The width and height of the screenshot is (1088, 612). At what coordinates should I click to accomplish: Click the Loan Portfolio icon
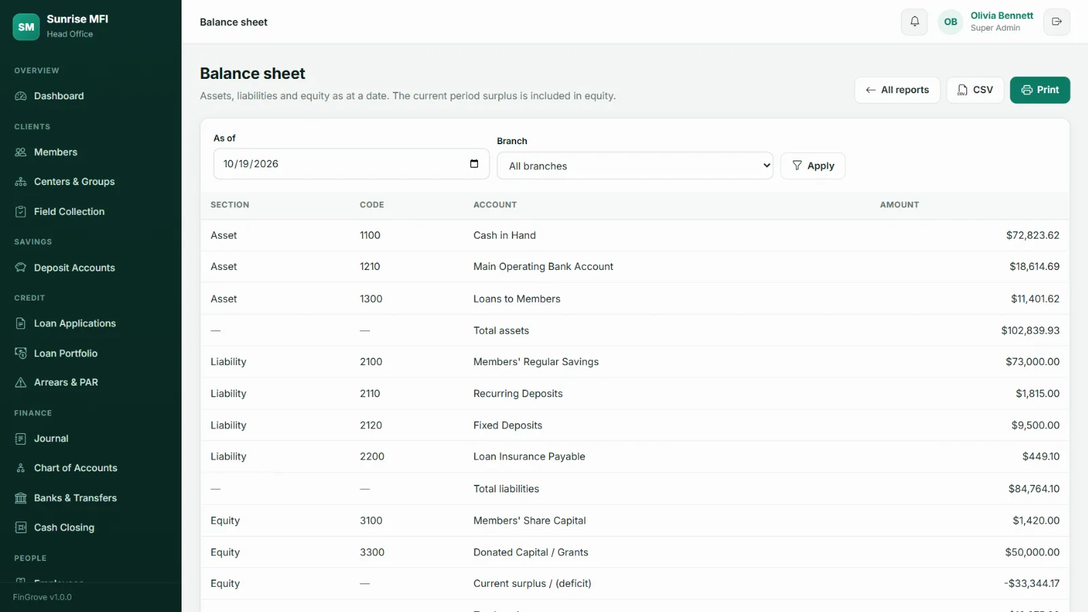tap(21, 353)
